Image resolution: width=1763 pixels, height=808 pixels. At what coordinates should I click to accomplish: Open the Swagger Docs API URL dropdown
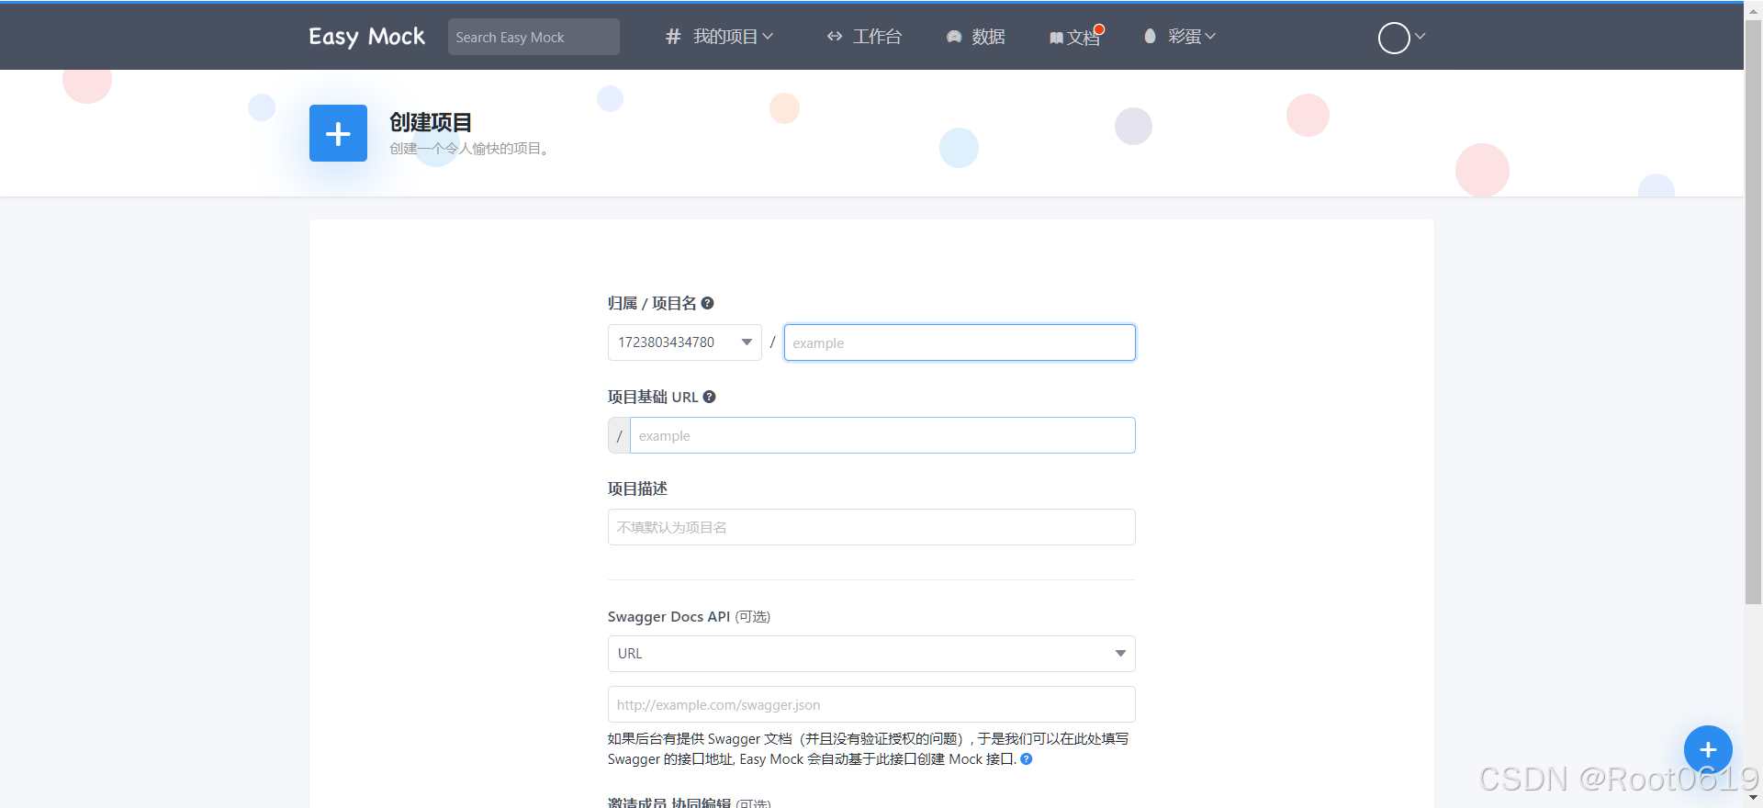tap(871, 654)
